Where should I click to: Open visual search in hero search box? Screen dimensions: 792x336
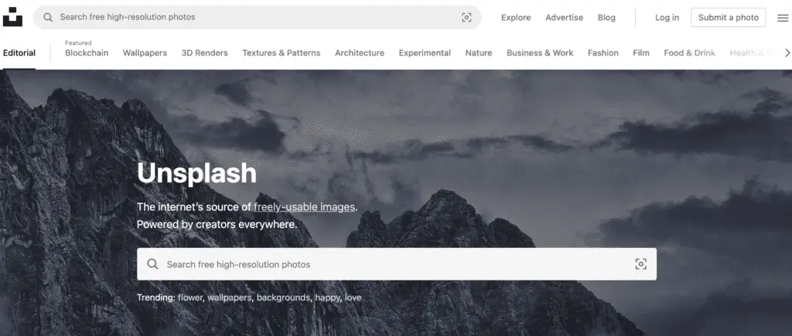tap(640, 264)
